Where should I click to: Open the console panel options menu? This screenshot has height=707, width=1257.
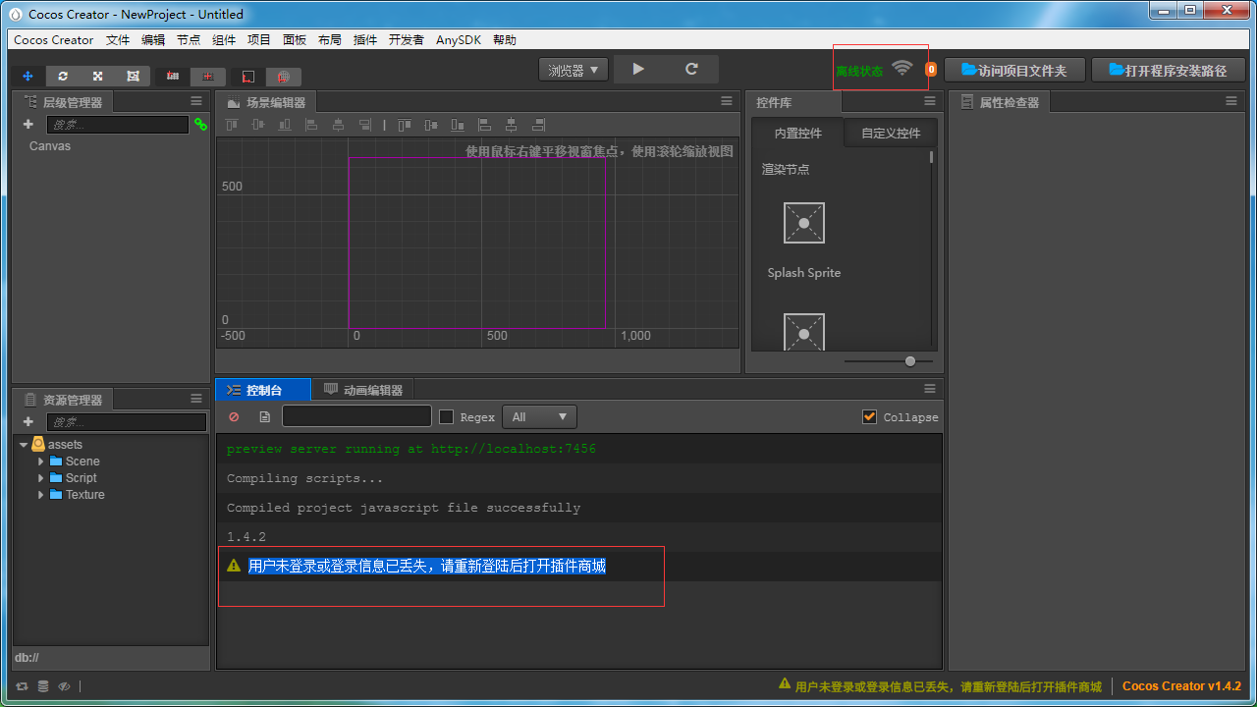[x=930, y=389]
